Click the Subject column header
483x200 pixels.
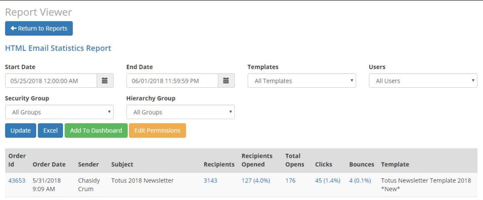coord(122,164)
